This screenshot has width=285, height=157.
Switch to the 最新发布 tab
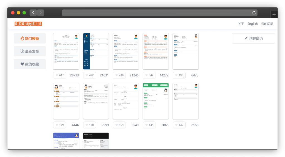pos(30,51)
